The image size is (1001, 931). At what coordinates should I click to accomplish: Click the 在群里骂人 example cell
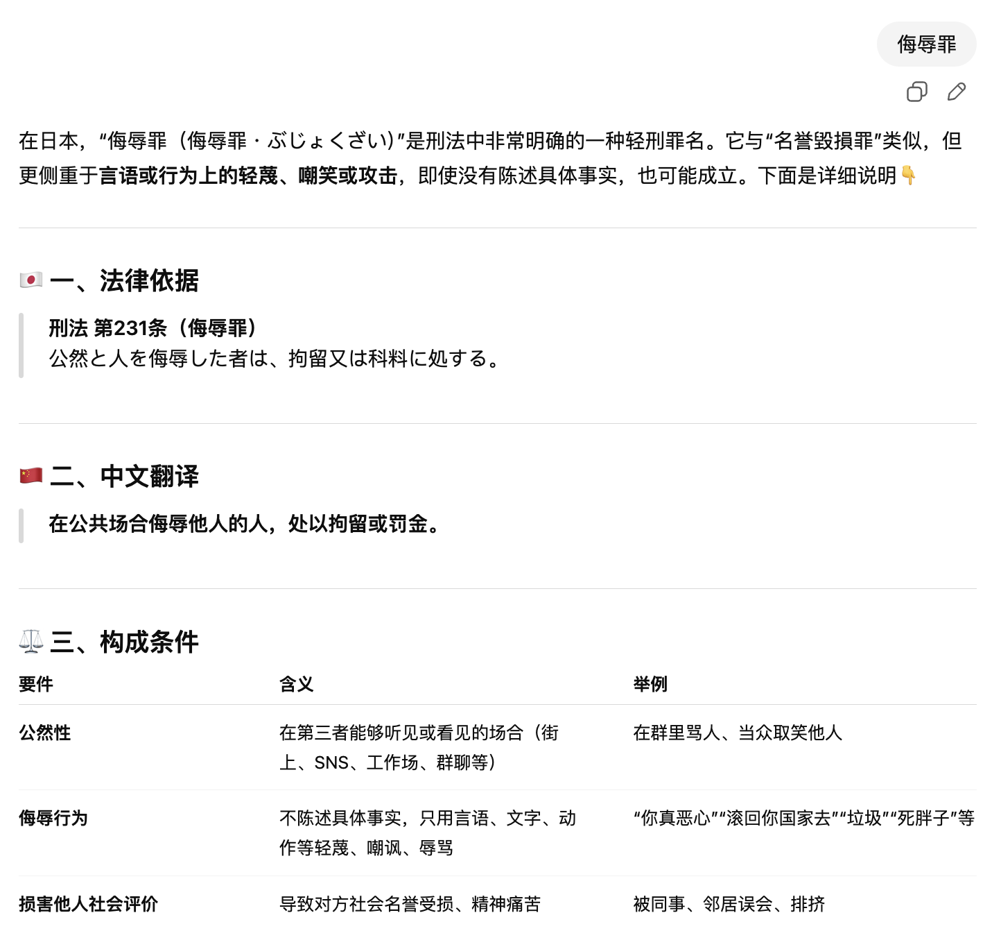click(738, 733)
